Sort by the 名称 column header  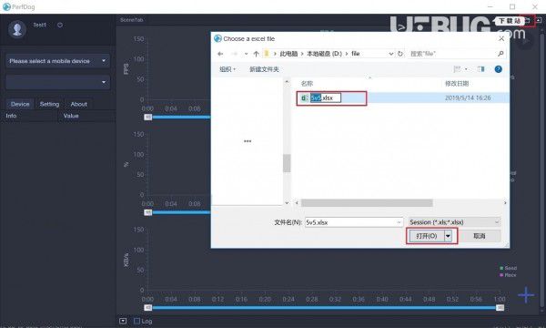click(308, 84)
